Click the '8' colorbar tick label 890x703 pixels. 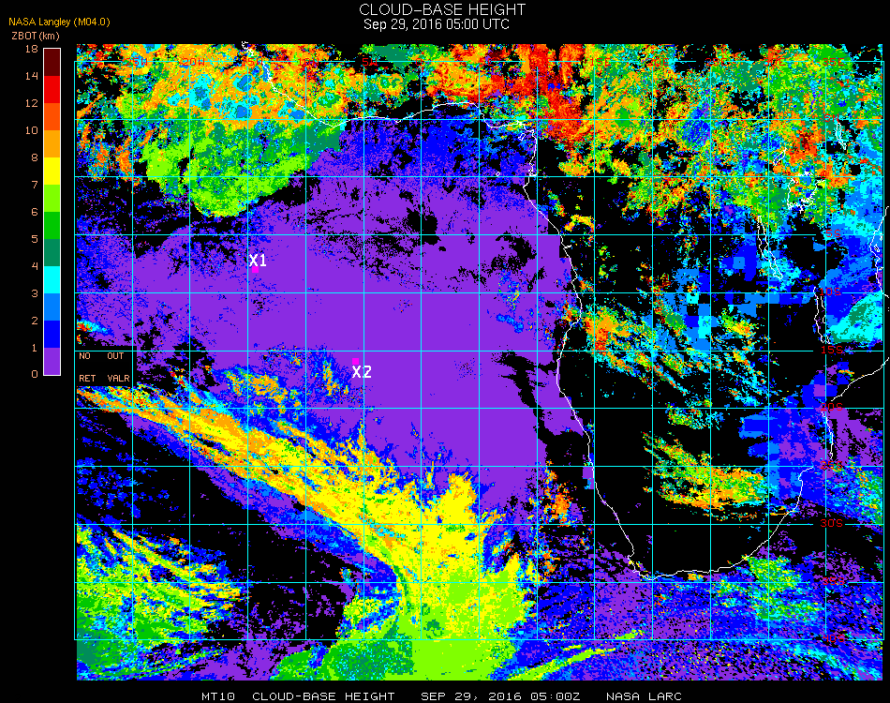35,157
